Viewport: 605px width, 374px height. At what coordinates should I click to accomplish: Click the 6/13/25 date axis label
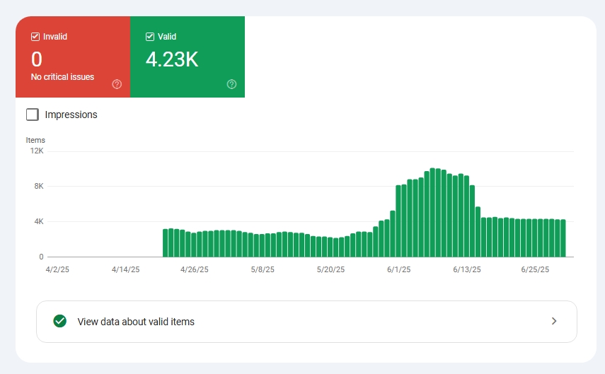click(x=467, y=269)
